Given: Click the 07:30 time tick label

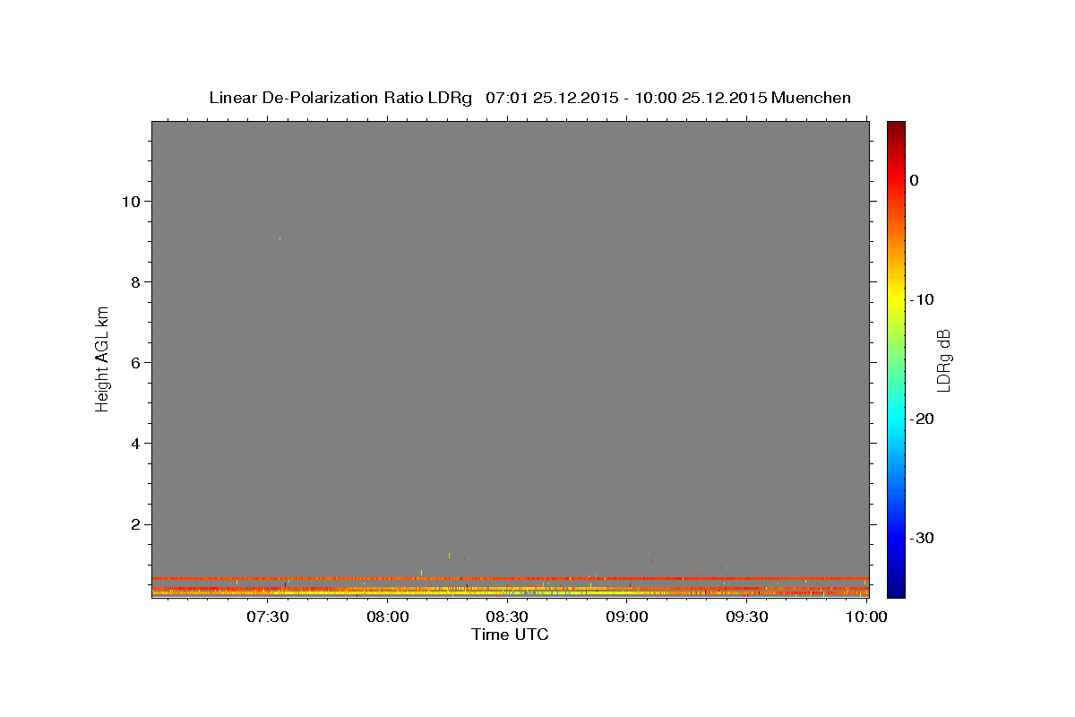Looking at the screenshot, I should pyautogui.click(x=267, y=617).
